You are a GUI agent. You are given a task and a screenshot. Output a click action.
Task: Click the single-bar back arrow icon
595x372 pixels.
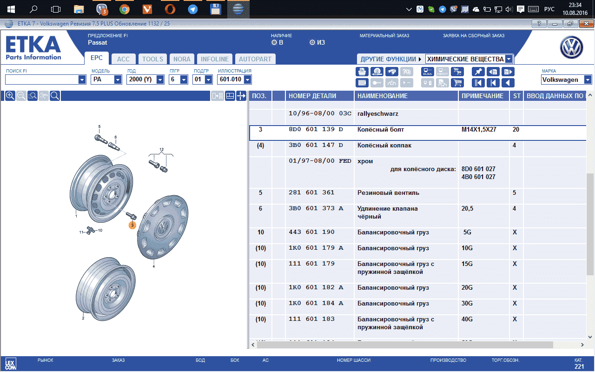493,83
